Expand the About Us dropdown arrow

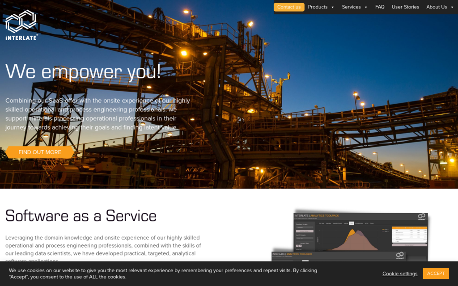[x=452, y=7]
